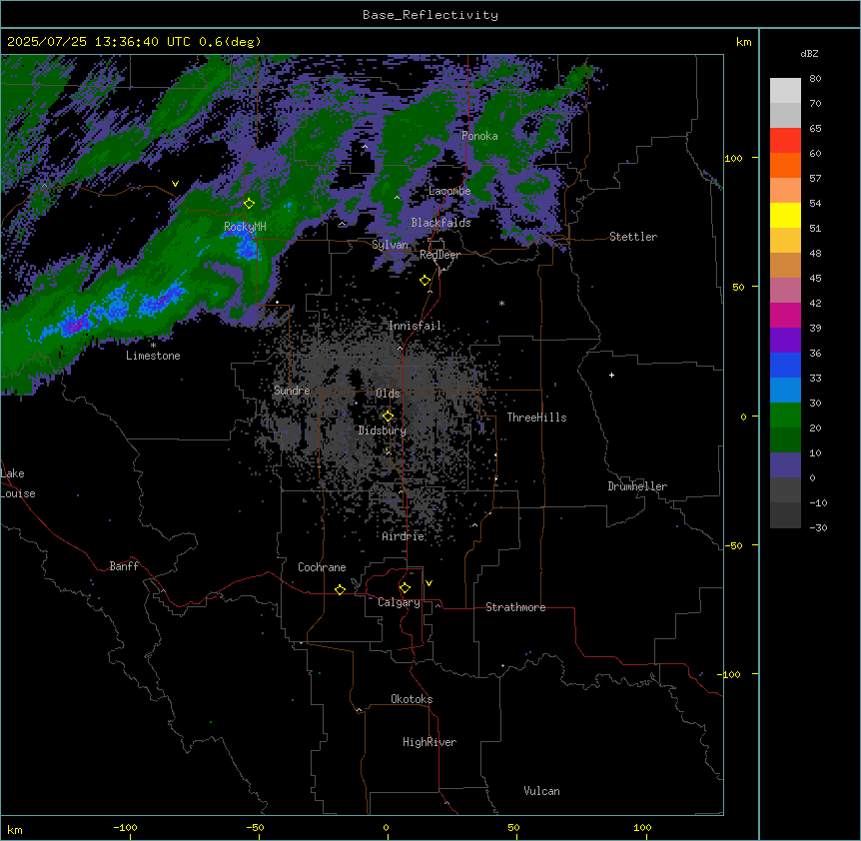The height and width of the screenshot is (841, 861).
Task: Click the Limestone label
Action: 153,356
